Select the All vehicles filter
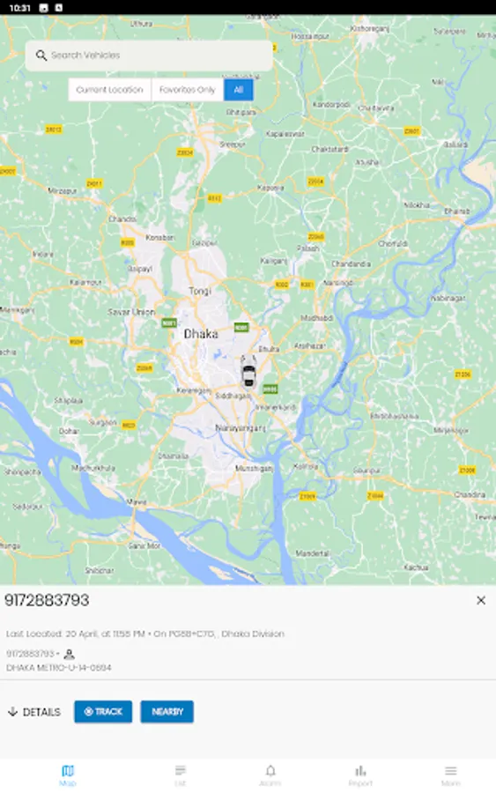The height and width of the screenshot is (793, 496). pyautogui.click(x=239, y=90)
